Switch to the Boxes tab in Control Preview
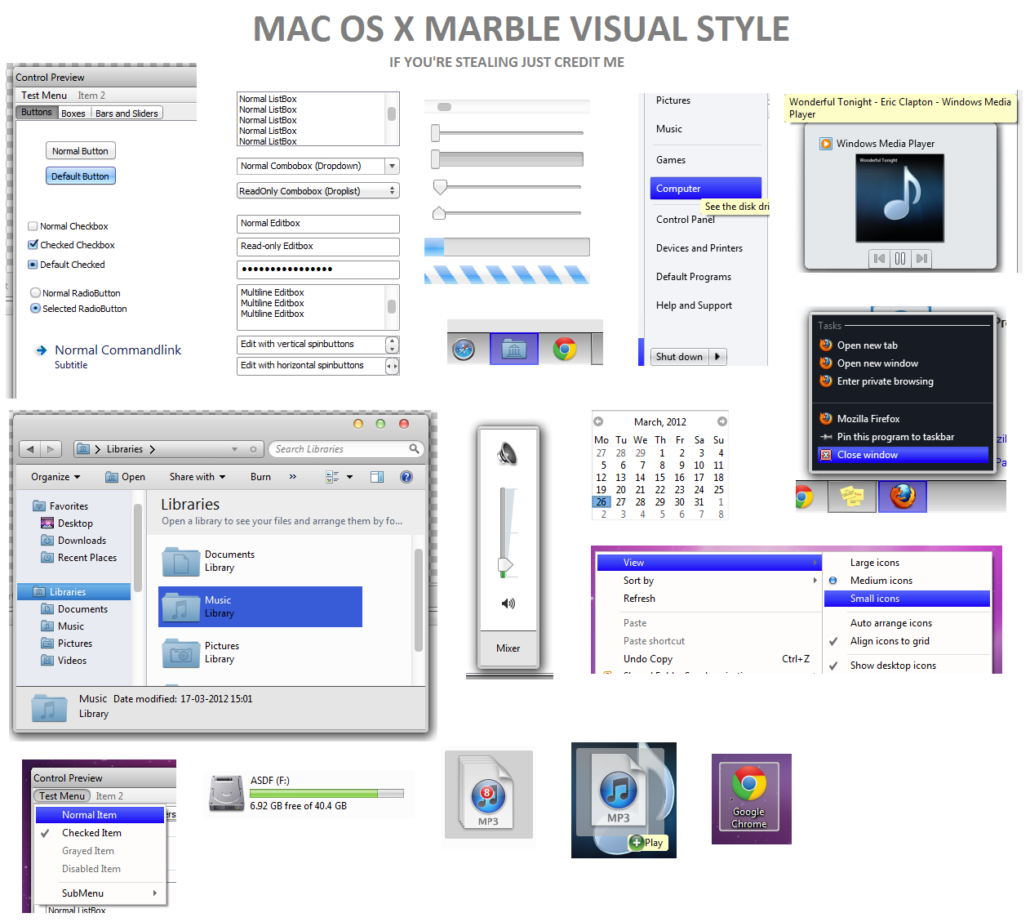 pyautogui.click(x=73, y=113)
